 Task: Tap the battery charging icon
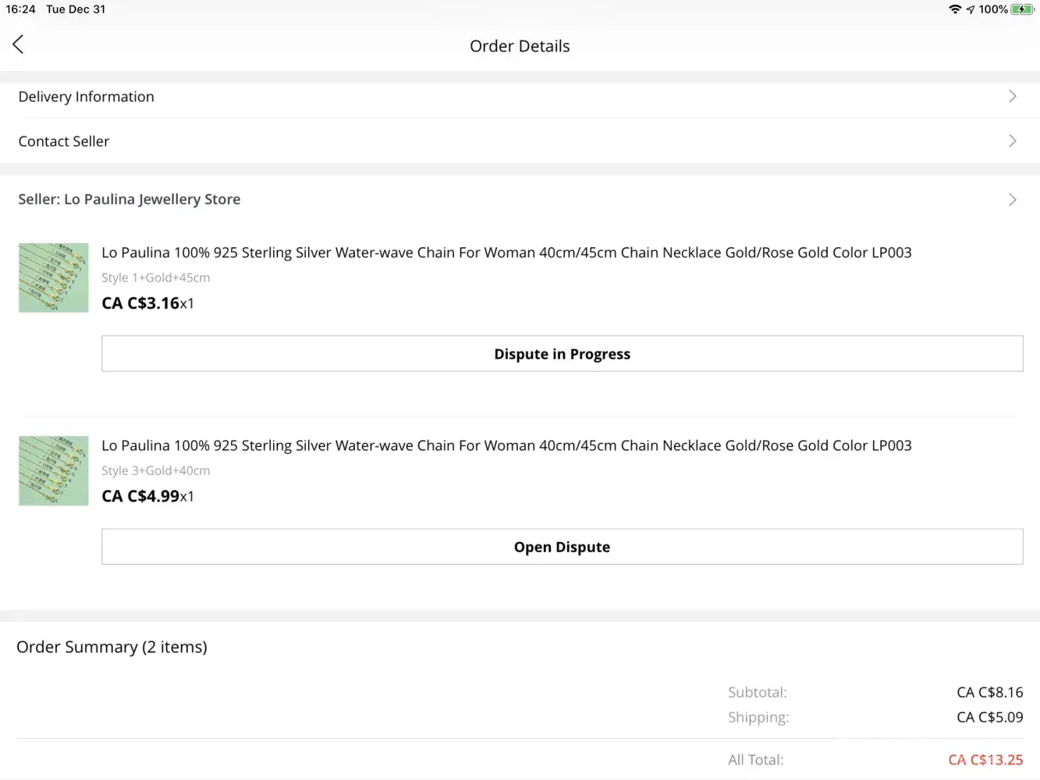(x=1022, y=9)
